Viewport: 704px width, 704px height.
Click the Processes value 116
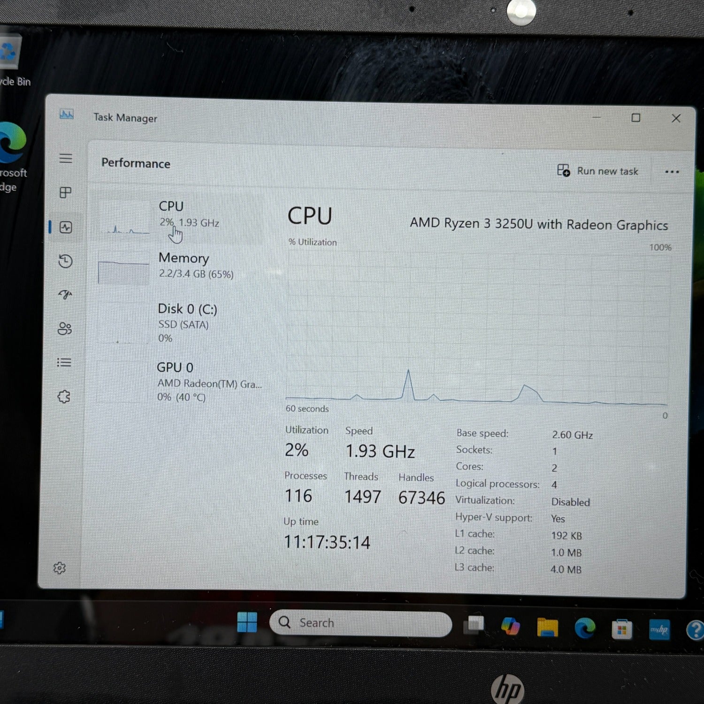click(x=298, y=496)
